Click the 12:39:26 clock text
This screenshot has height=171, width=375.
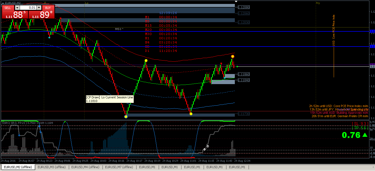(168, 13)
